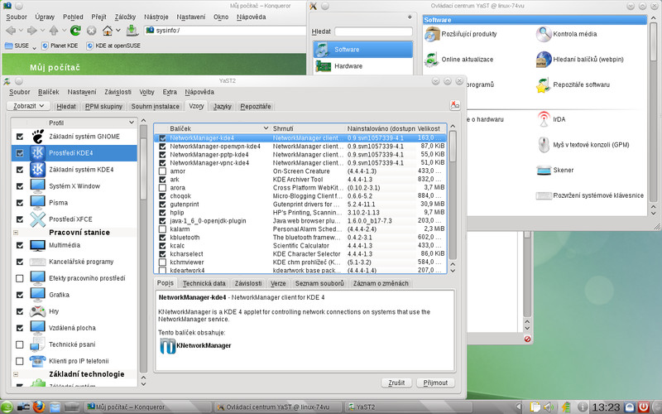Click the 13:23 panel clock

pyautogui.click(x=606, y=407)
